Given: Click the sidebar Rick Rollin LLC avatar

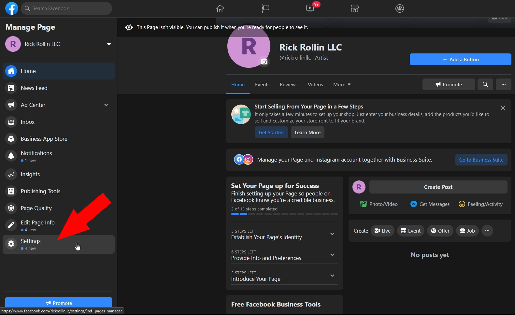Looking at the screenshot, I should coord(13,44).
